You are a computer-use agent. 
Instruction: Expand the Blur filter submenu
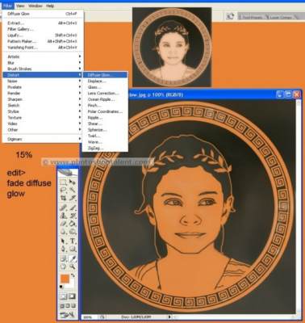click(43, 63)
